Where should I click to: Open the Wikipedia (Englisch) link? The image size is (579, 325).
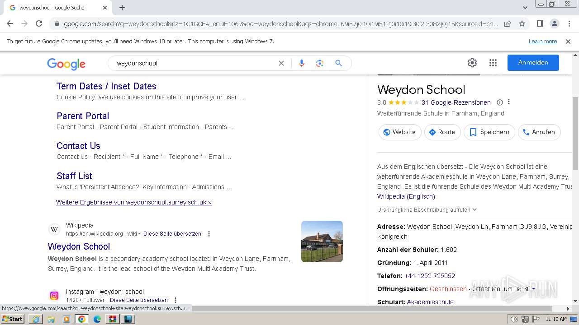406,196
